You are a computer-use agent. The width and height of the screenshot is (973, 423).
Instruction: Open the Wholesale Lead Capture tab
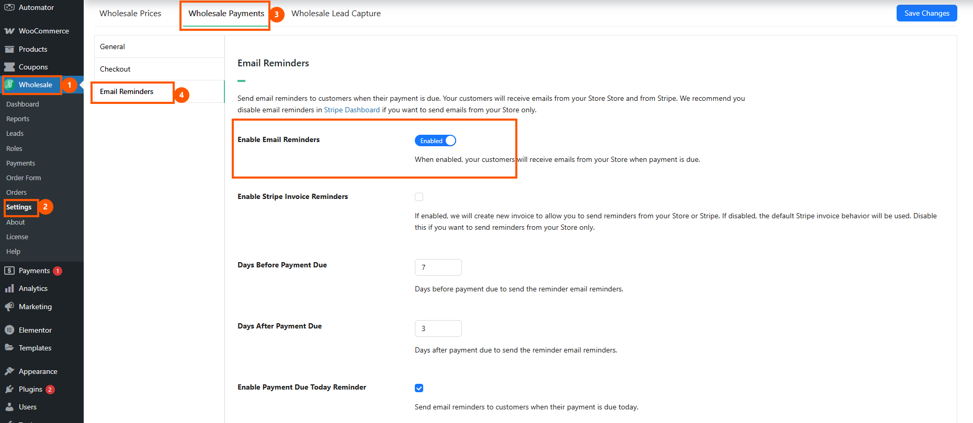click(x=336, y=14)
